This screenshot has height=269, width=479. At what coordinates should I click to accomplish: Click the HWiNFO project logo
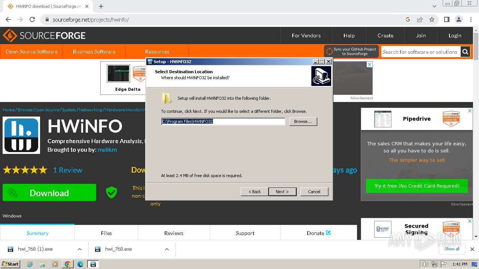pyautogui.click(x=21, y=135)
